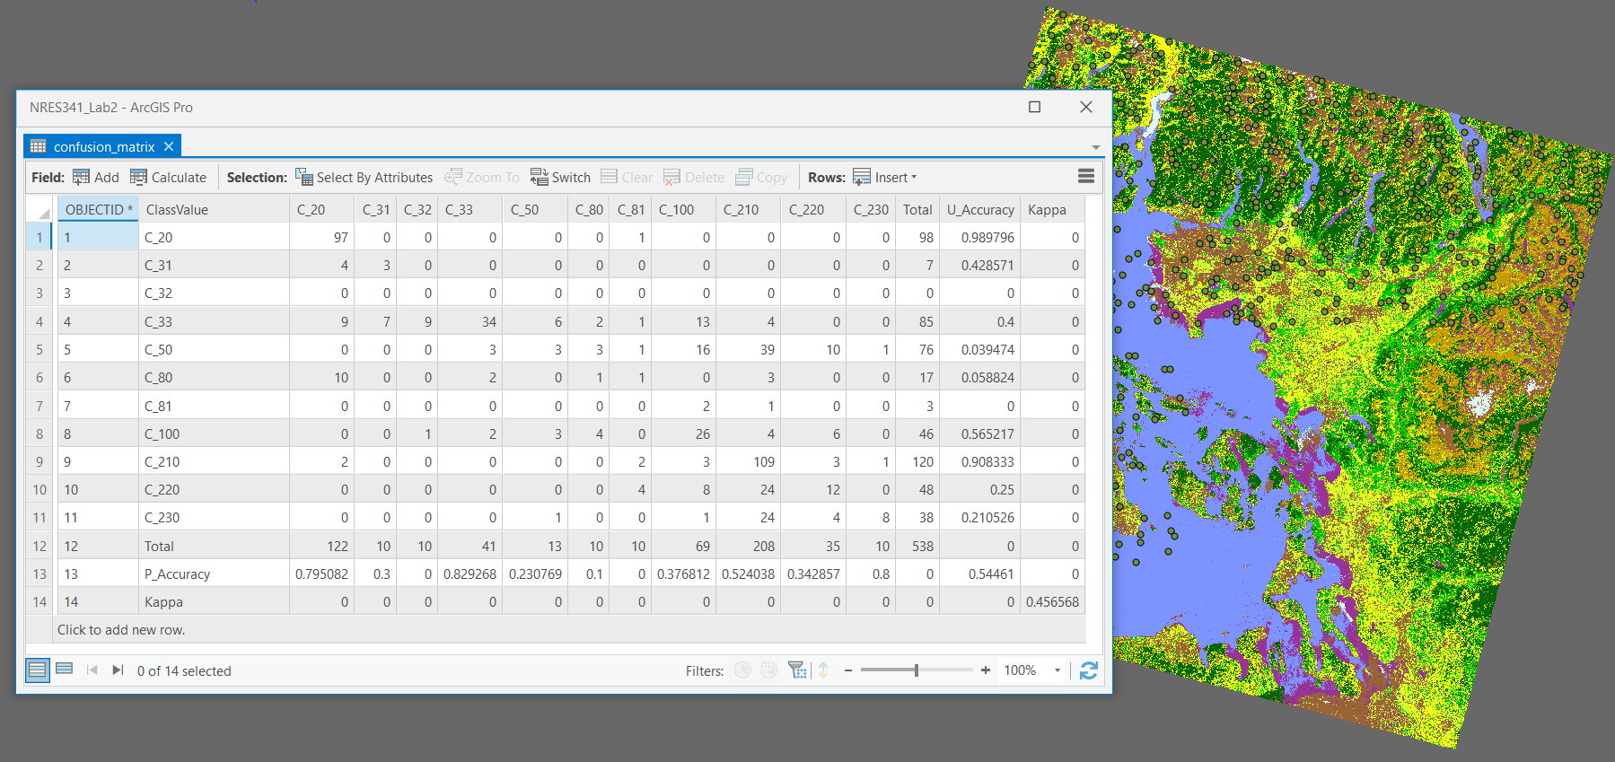Select row 9 by its row header
Viewport: 1615px width, 762px height.
tap(39, 462)
